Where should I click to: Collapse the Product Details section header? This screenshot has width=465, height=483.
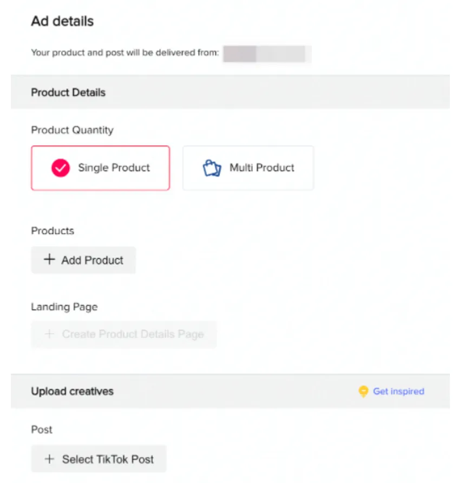pyautogui.click(x=231, y=92)
